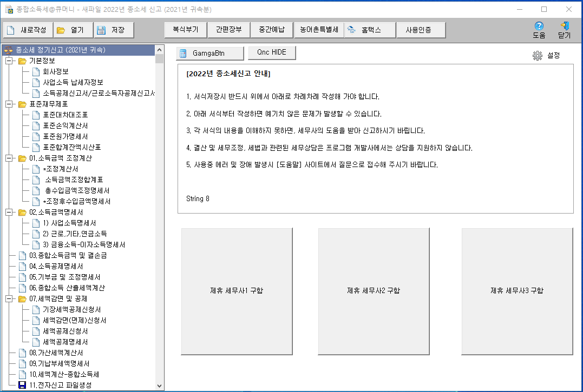Open 2) 근로,기타,연금소득 item
Screen dimensions: 583x392
(75, 234)
